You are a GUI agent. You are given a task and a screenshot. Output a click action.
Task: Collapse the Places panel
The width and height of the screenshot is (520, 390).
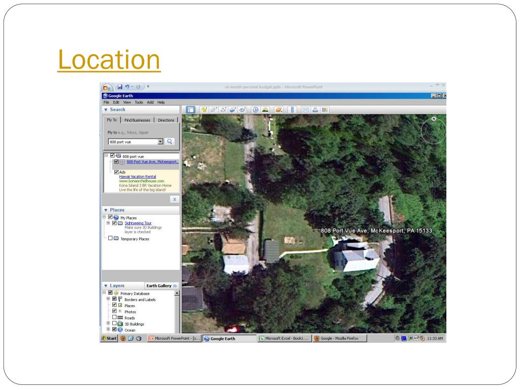[x=106, y=210]
